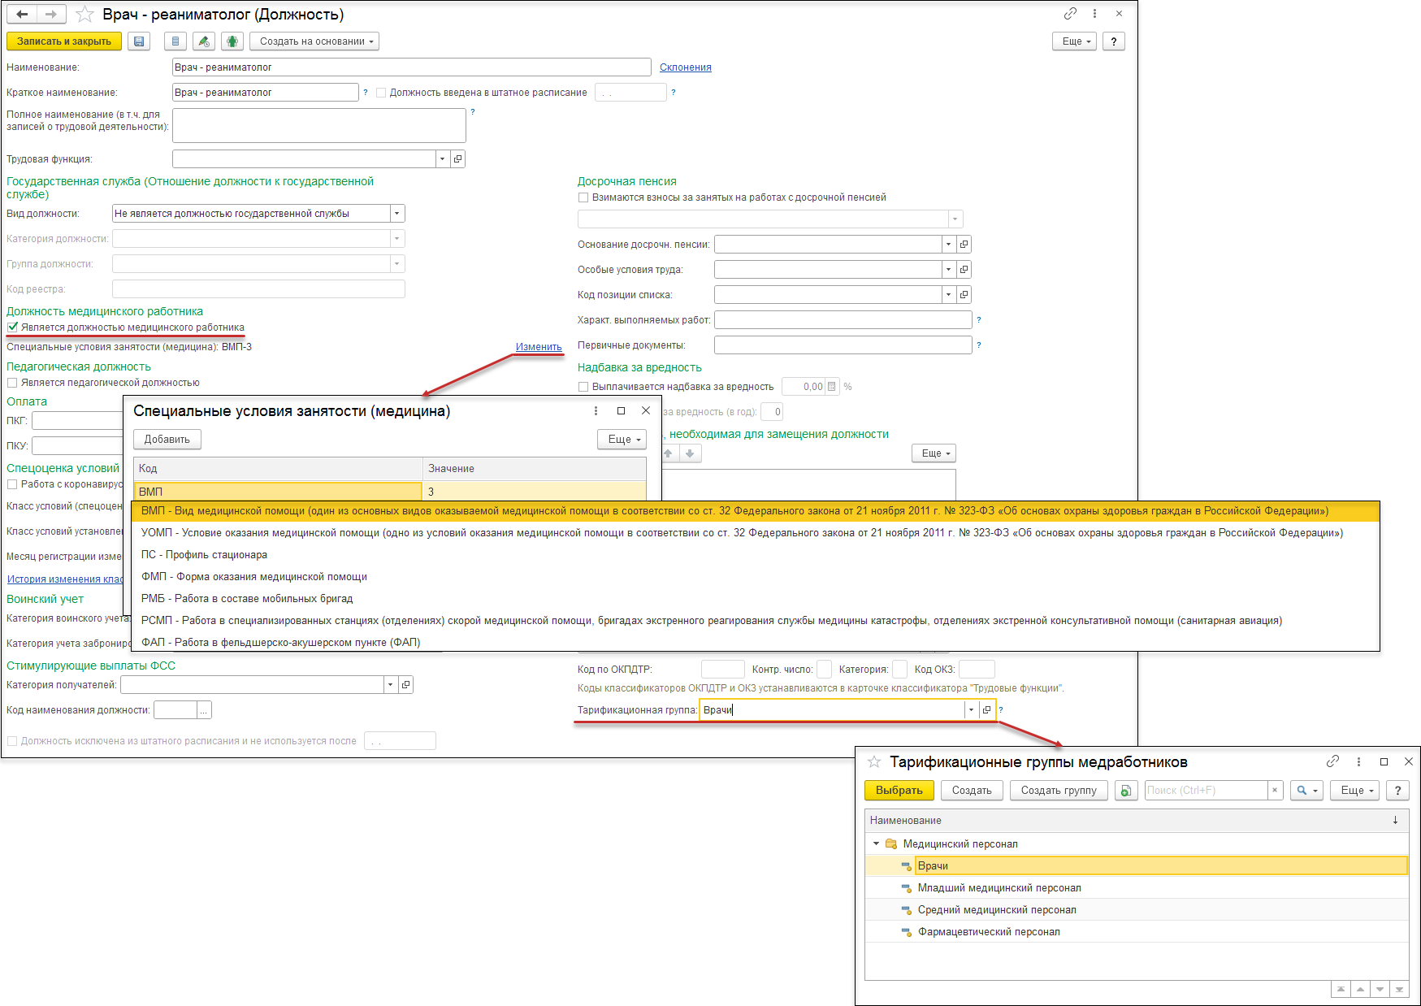Expand Вид должности dropdown

(x=397, y=214)
